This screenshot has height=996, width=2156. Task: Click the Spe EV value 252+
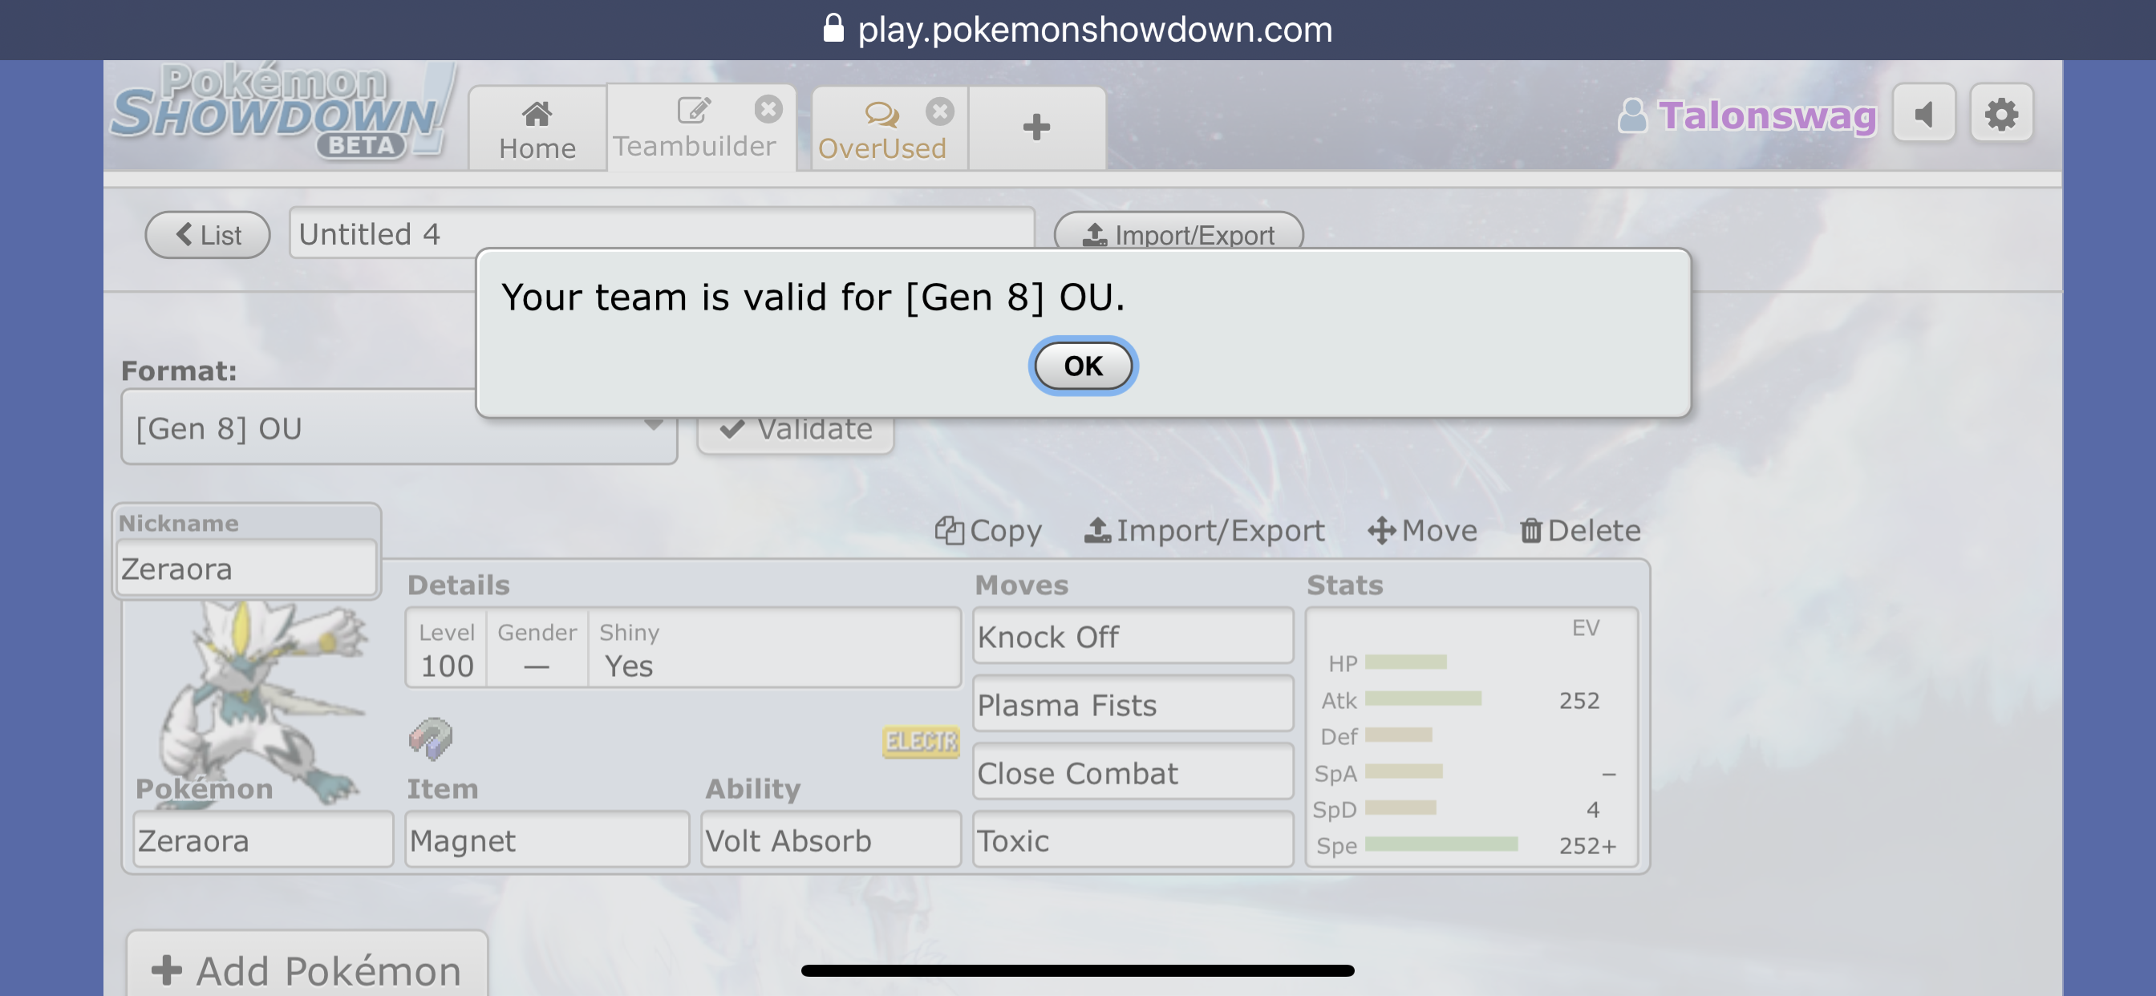click(x=1587, y=845)
